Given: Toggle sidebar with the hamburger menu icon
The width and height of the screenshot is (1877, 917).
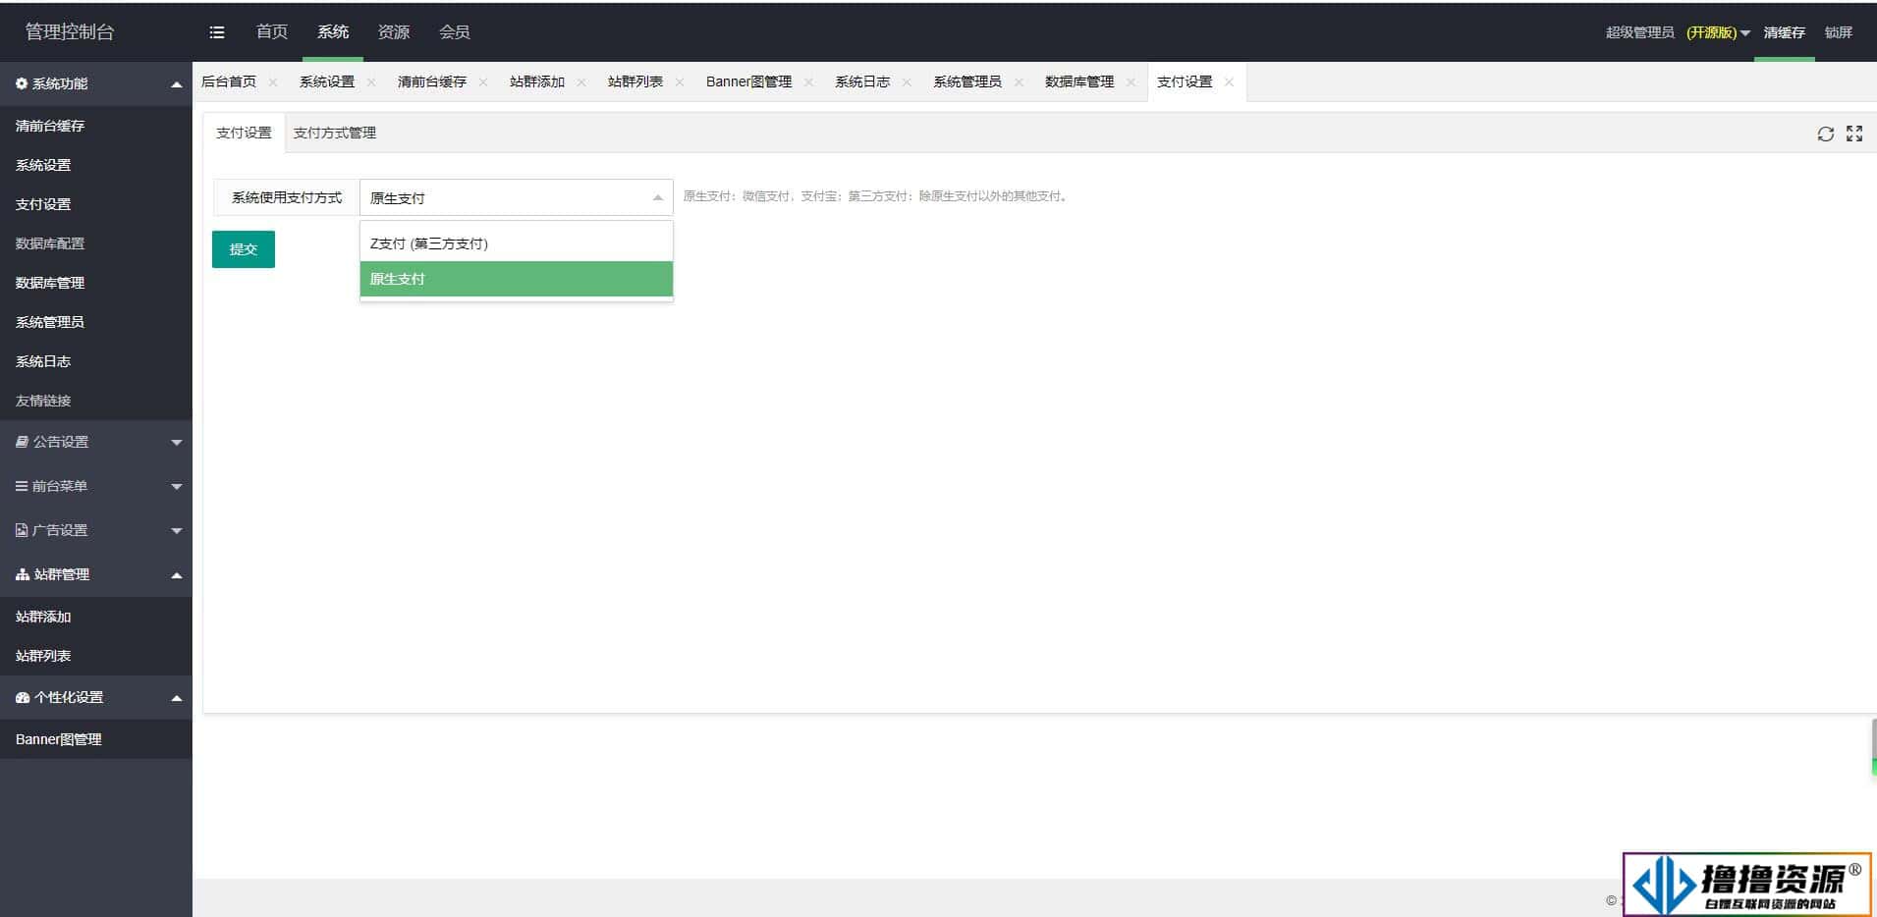Looking at the screenshot, I should (217, 32).
